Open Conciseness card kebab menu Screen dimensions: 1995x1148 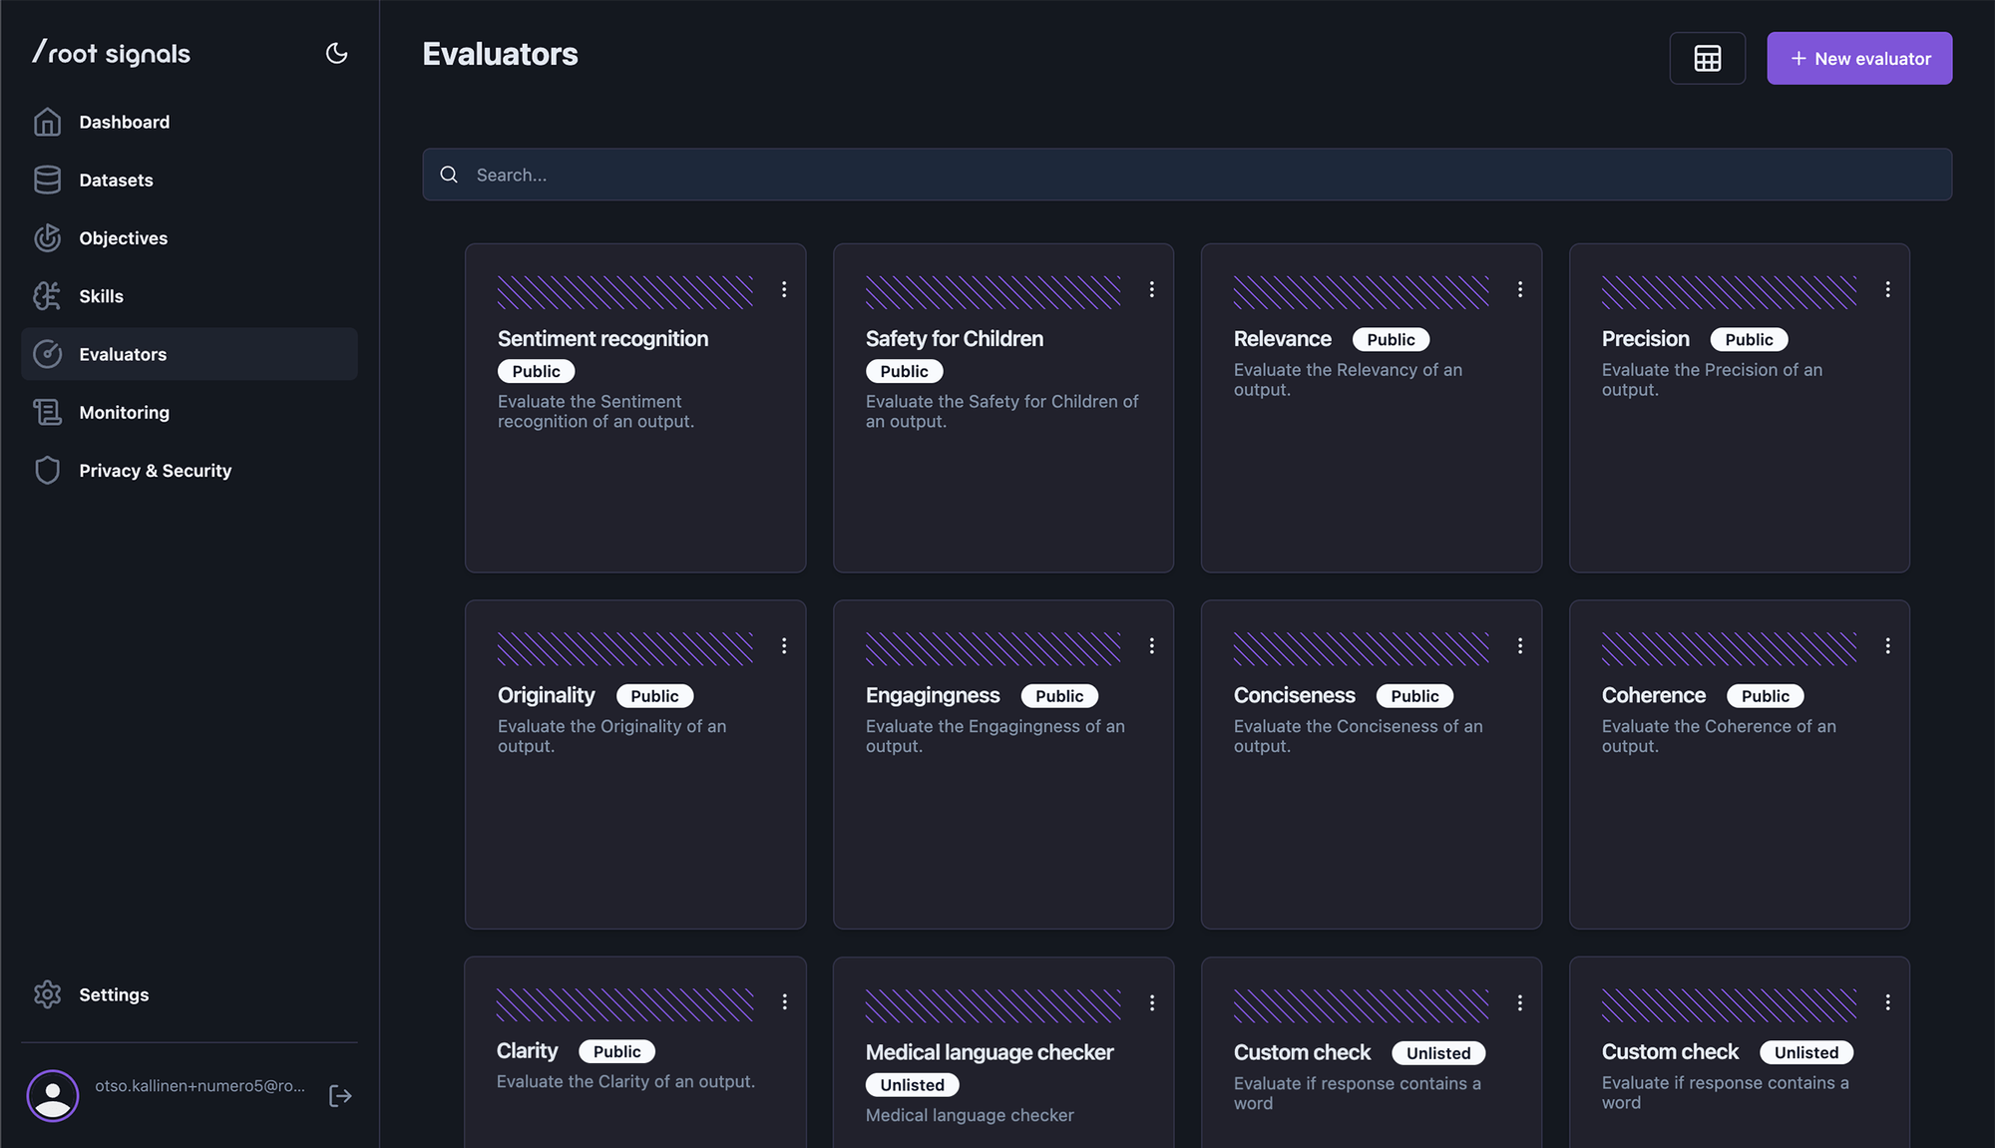pos(1519,645)
